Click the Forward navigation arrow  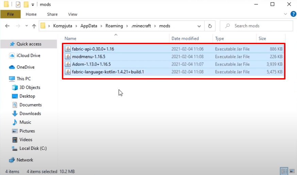[x=18, y=26]
